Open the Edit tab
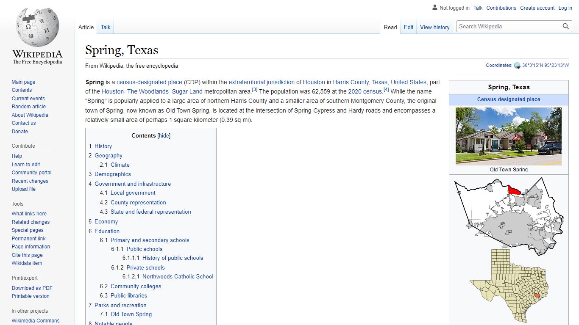 tap(409, 27)
